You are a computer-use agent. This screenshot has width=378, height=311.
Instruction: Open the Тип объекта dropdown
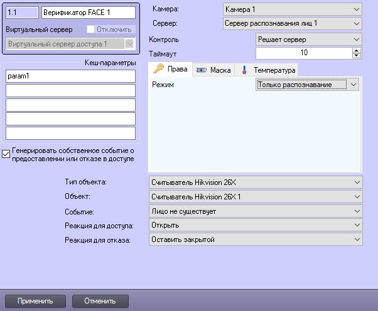[x=256, y=182]
